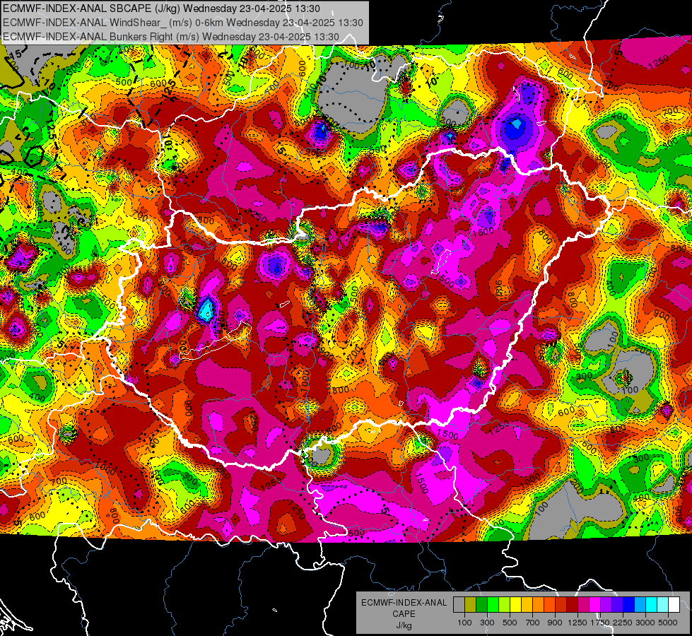Click the legend label CAPE

tap(404, 614)
